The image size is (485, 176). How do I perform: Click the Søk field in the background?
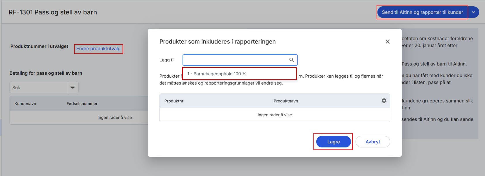[38, 87]
